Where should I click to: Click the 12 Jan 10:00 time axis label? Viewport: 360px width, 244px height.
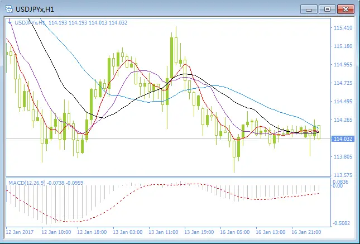(56, 232)
